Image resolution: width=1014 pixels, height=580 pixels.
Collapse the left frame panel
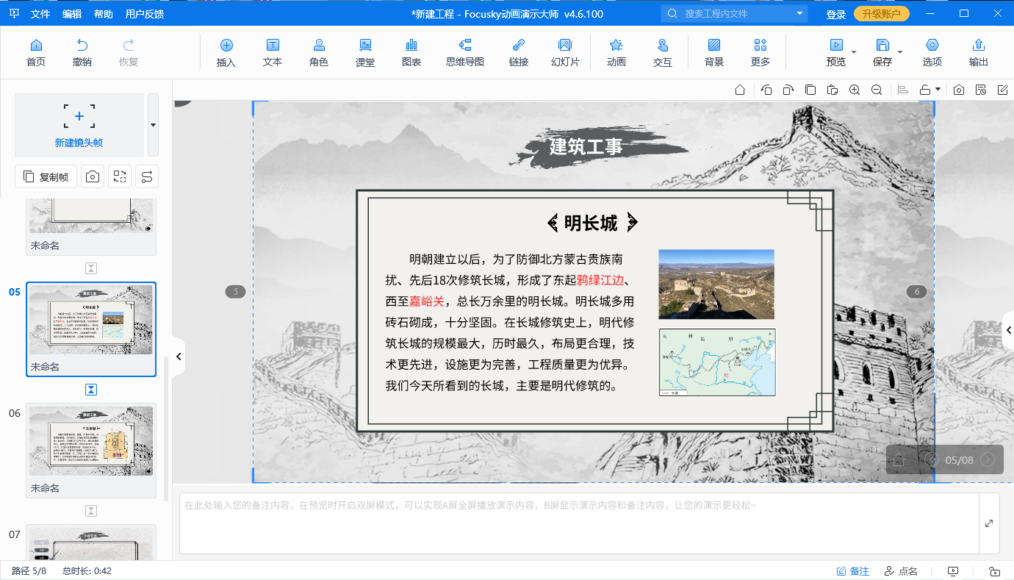coord(178,357)
